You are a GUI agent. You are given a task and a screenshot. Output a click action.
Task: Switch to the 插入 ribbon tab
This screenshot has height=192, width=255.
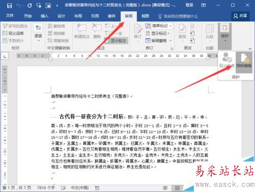click(44, 16)
